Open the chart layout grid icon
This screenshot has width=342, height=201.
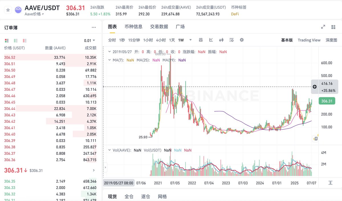point(333,27)
